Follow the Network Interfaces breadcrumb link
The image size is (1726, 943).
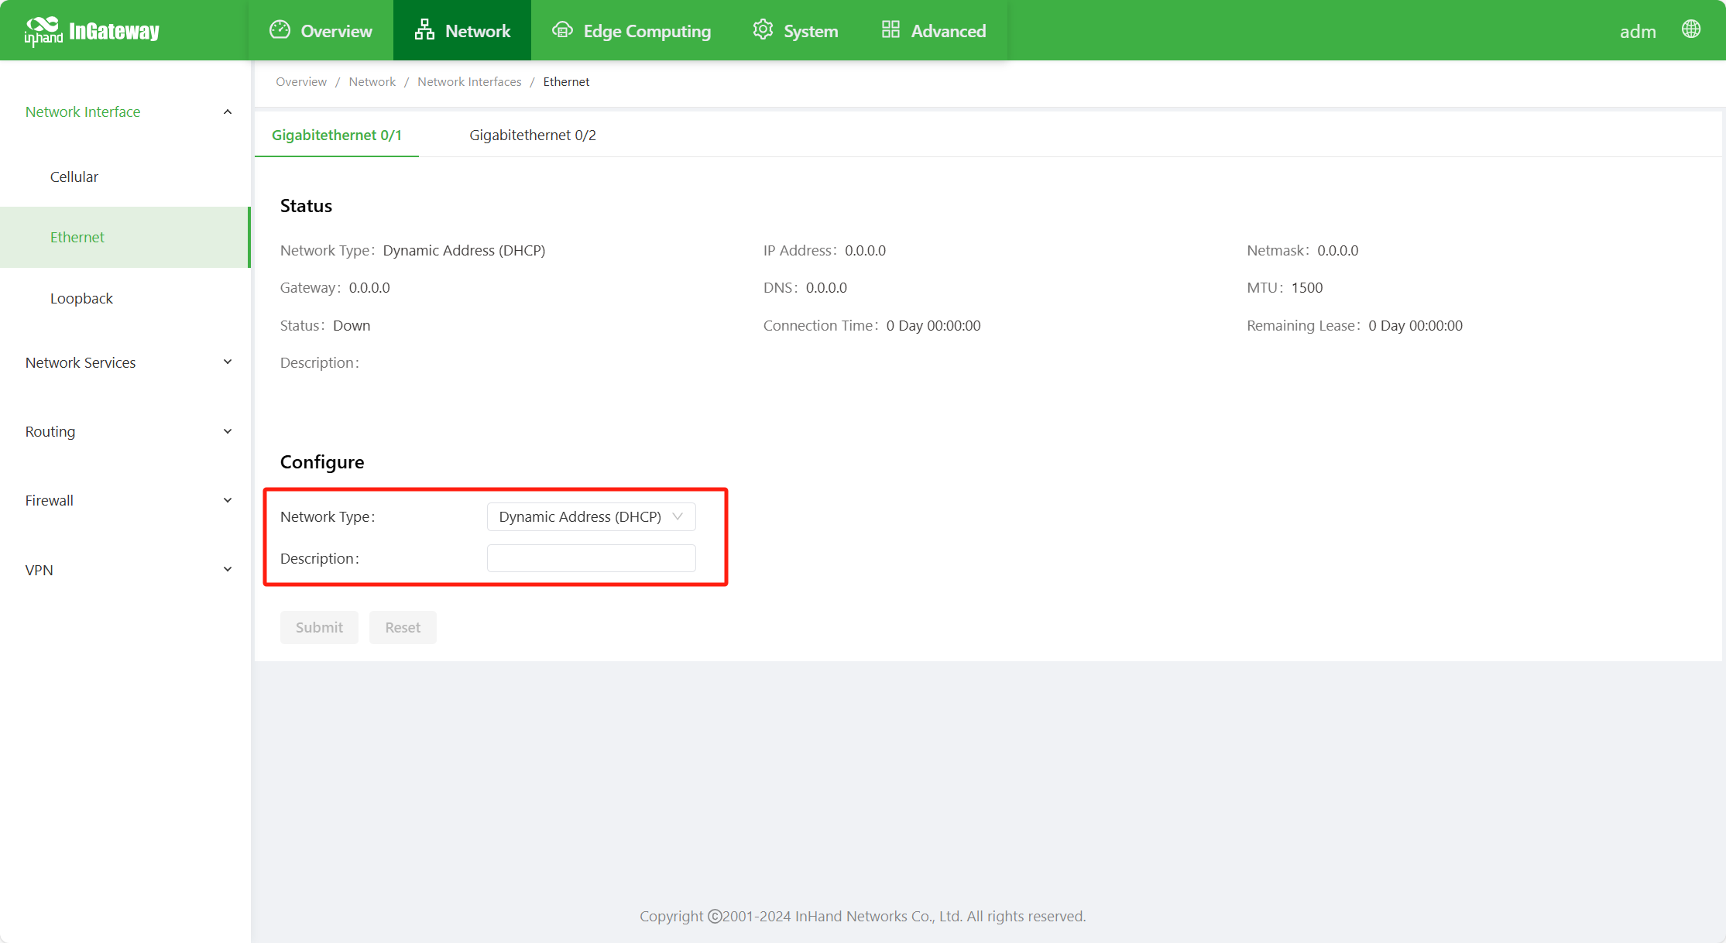coord(469,82)
